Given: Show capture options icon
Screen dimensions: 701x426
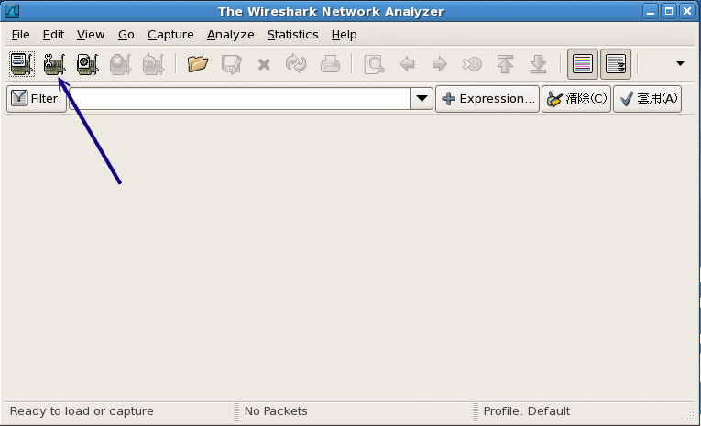Looking at the screenshot, I should pyautogui.click(x=55, y=64).
